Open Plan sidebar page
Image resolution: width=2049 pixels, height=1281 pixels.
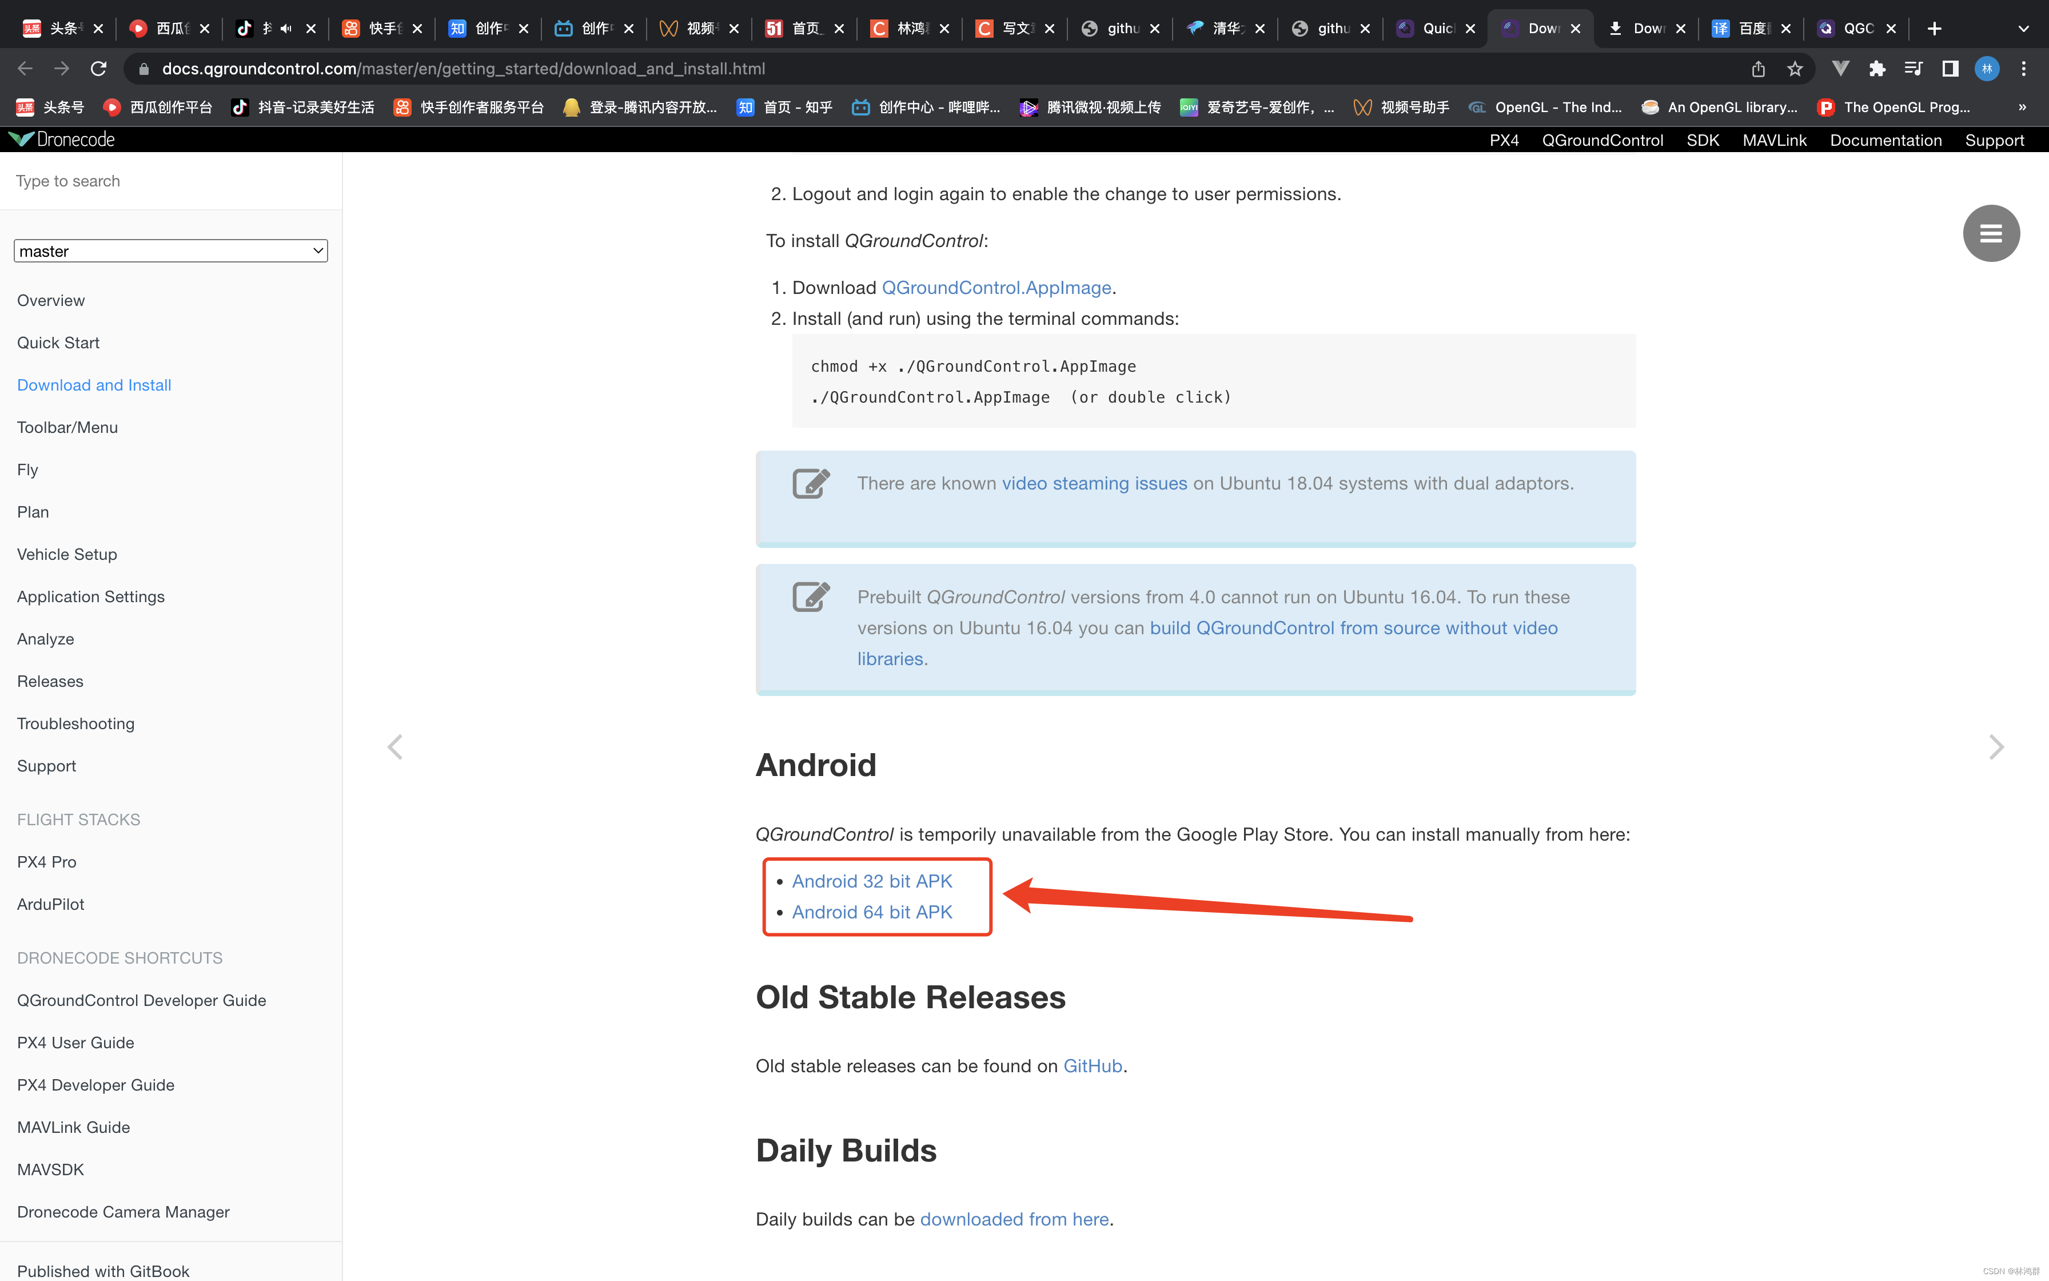click(x=33, y=512)
